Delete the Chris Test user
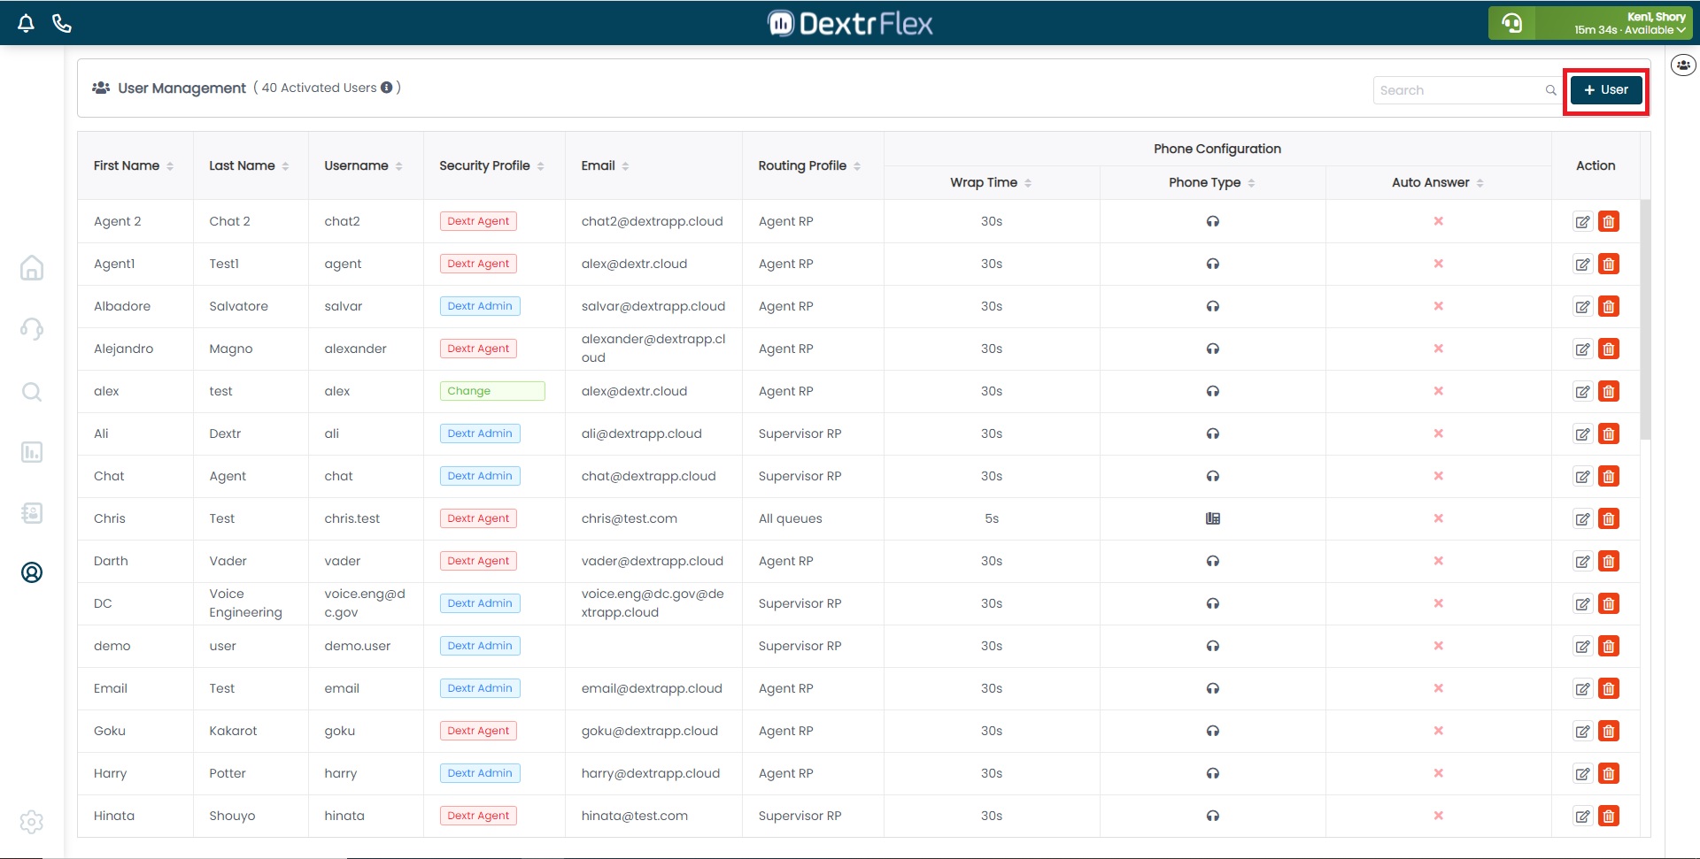Screen dimensions: 1700x859 click(x=1609, y=519)
